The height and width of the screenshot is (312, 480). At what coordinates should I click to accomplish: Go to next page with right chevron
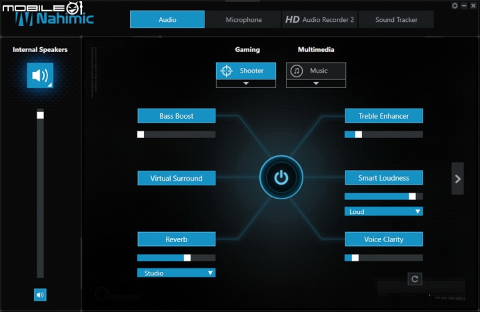coord(457,179)
